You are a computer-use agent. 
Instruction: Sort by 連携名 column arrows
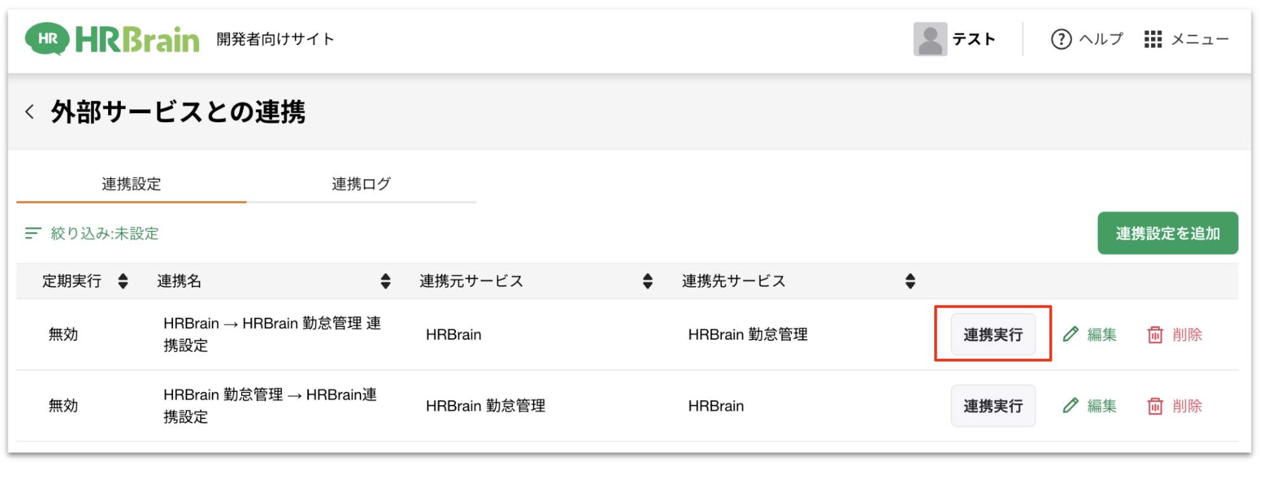pyautogui.click(x=385, y=281)
